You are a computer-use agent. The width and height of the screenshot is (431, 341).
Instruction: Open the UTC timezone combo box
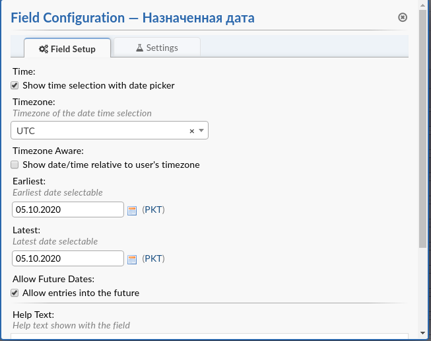tap(110, 130)
